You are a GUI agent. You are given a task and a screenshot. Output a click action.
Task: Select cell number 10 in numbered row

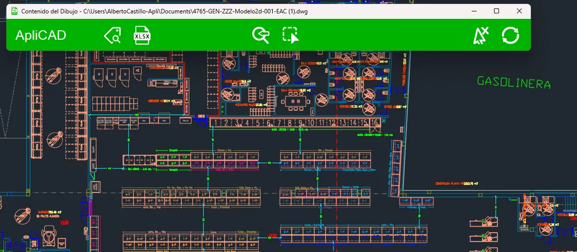point(311,123)
